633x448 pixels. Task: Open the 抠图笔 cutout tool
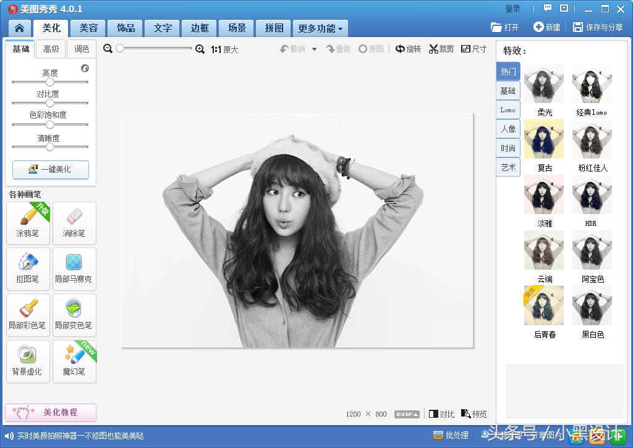pyautogui.click(x=28, y=268)
